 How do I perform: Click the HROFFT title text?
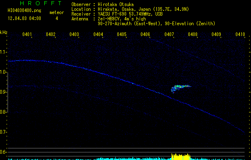tap(41, 3)
